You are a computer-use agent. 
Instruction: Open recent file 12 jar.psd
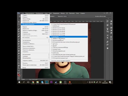69,46
